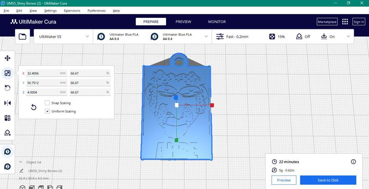Select the Mirror tool
This screenshot has width=369, height=189.
click(x=7, y=103)
